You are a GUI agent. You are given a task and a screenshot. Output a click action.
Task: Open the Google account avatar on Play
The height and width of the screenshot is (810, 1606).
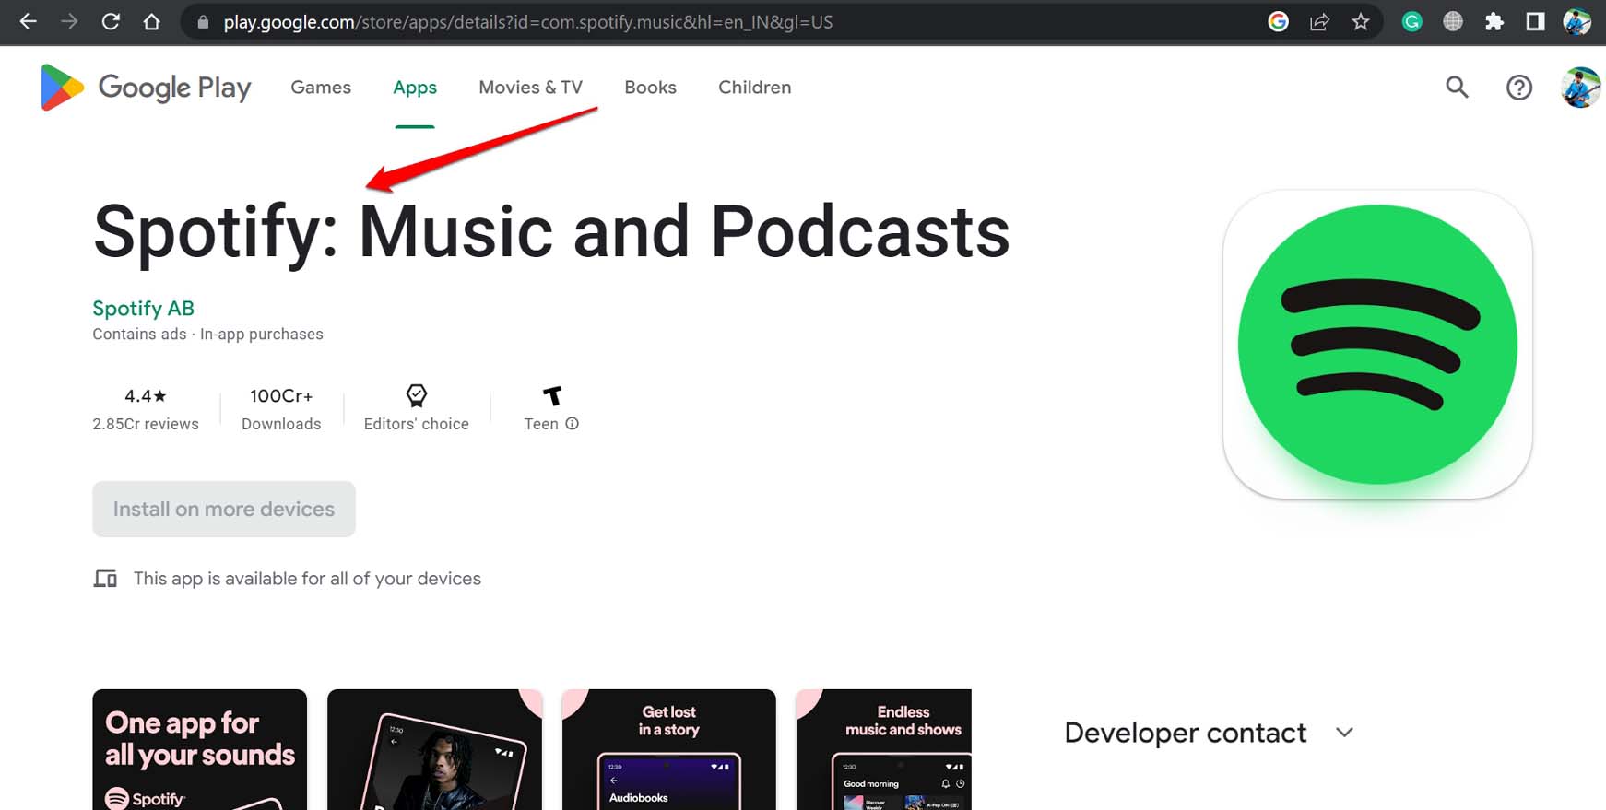(1580, 88)
